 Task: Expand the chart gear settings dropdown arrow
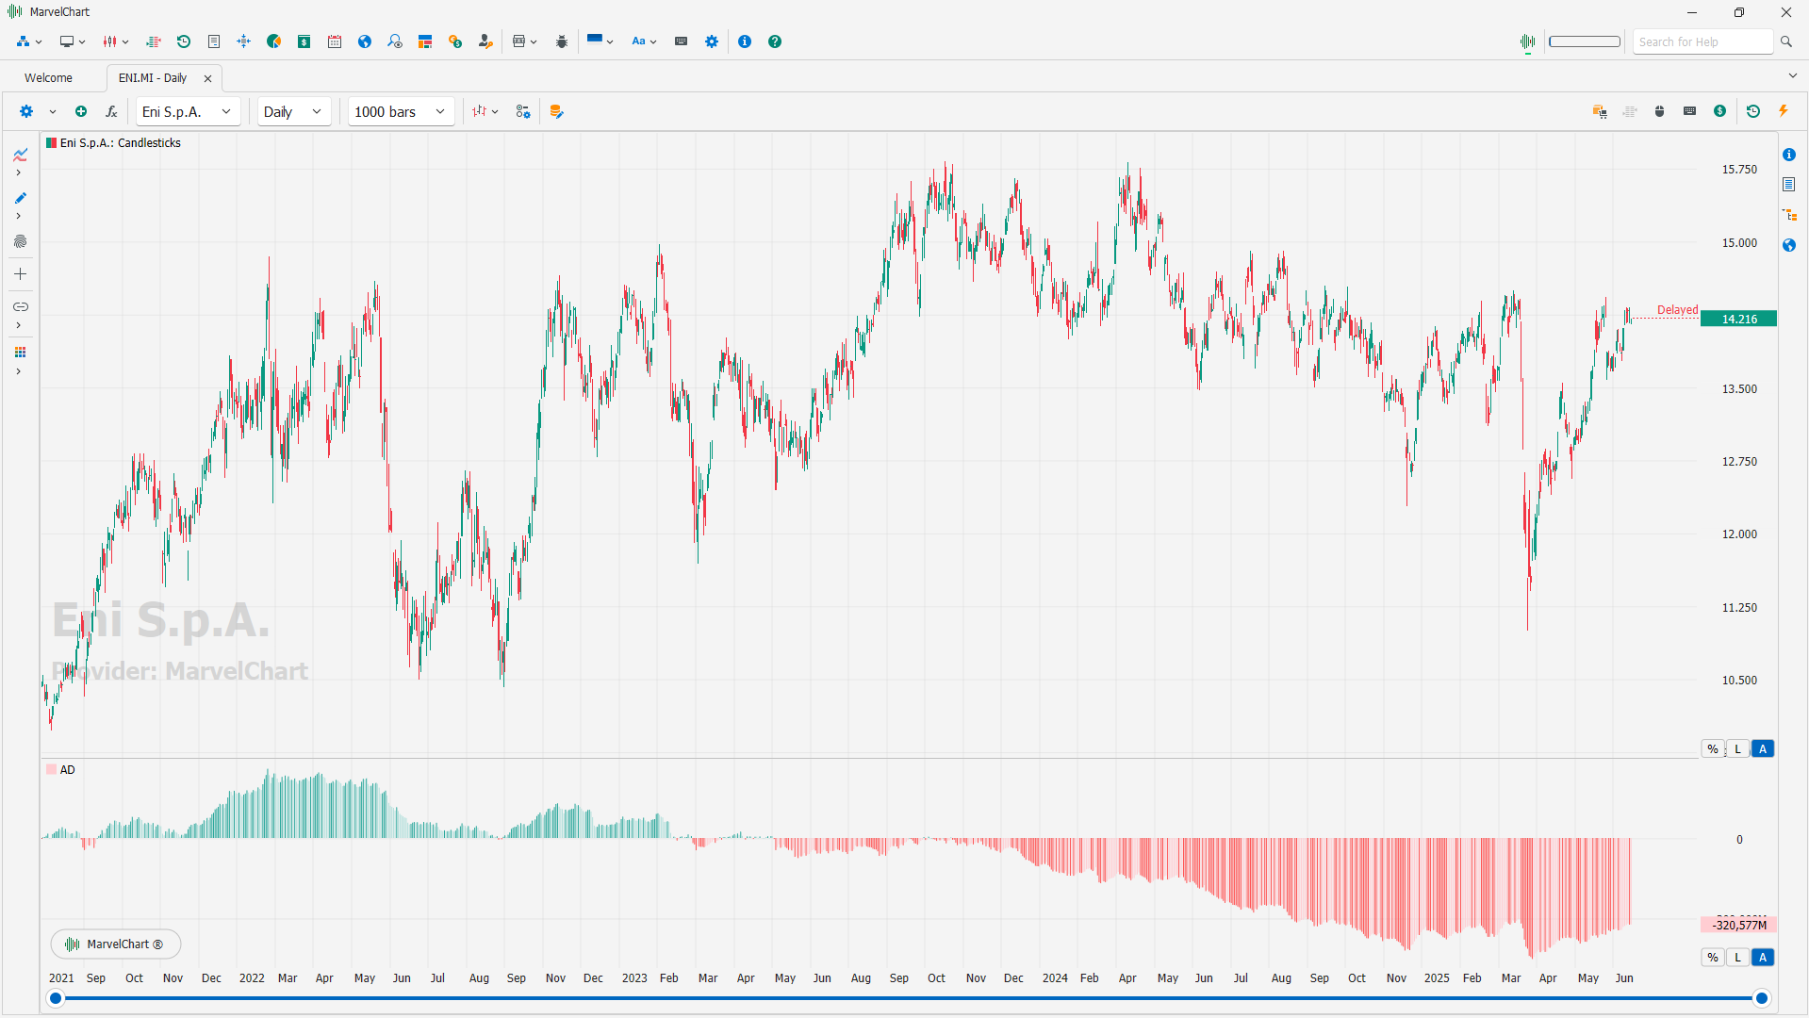[53, 111]
